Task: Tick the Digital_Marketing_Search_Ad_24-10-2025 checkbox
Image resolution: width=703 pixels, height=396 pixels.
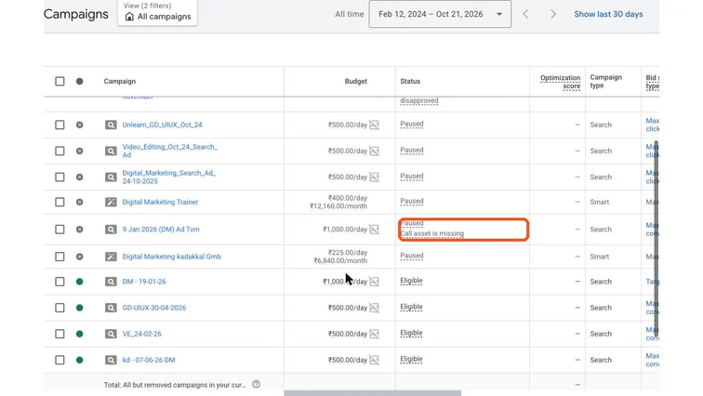Action: (60, 177)
